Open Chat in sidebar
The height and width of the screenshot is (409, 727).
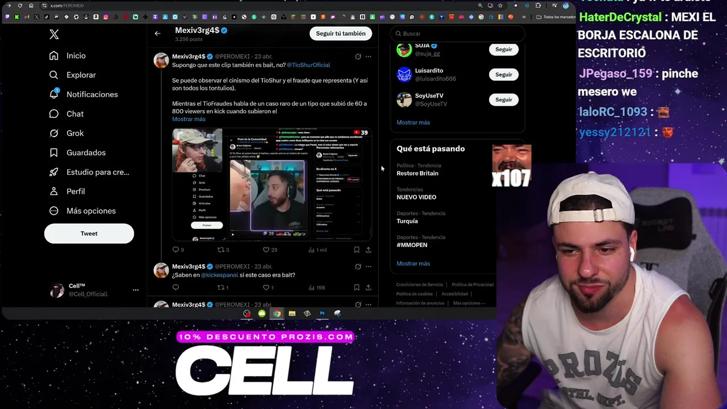tap(66, 114)
